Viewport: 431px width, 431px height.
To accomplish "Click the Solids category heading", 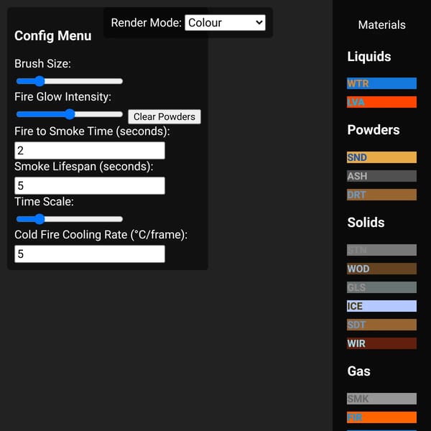I will coord(366,223).
